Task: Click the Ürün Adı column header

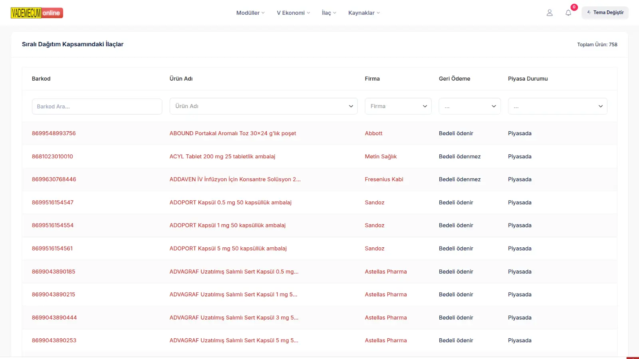Action: [181, 79]
